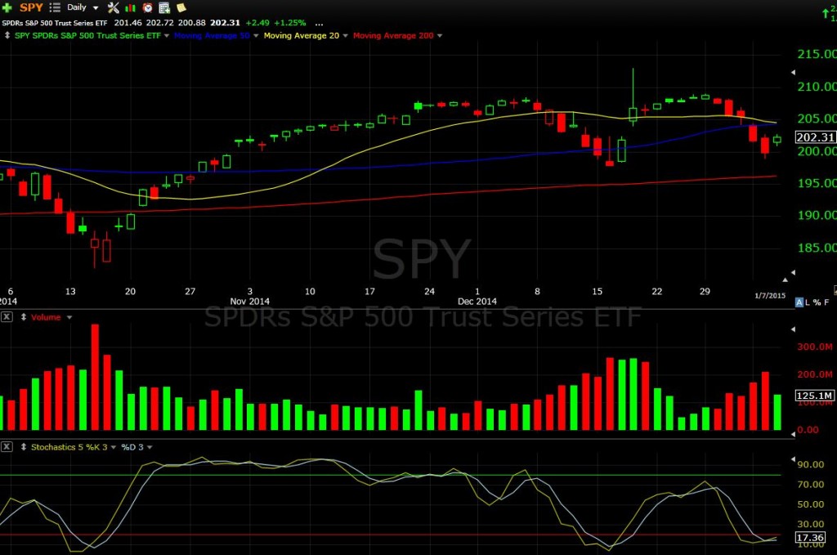Viewport: 837px width, 555px height.
Task: Click the last price 202.31 in the quote line
Action: click(225, 23)
